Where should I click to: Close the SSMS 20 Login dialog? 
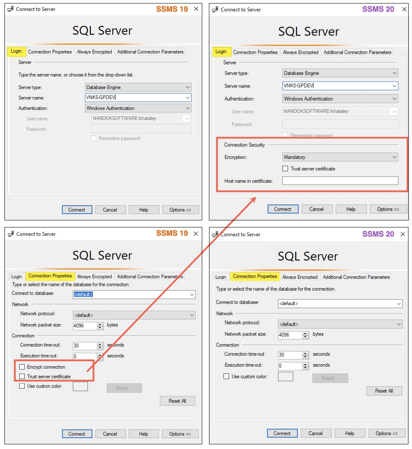coord(404,9)
